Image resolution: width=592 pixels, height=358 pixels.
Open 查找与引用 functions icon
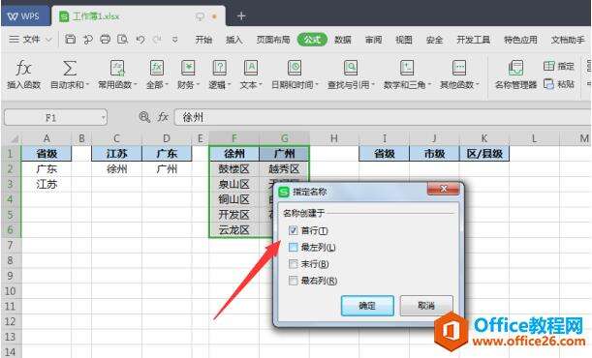[x=351, y=68]
